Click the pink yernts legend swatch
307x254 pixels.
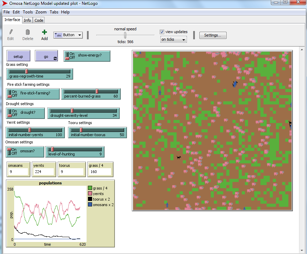[x=90, y=194]
